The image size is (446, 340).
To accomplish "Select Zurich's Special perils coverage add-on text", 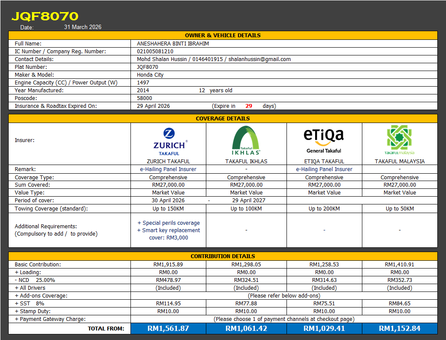I will tap(169, 223).
